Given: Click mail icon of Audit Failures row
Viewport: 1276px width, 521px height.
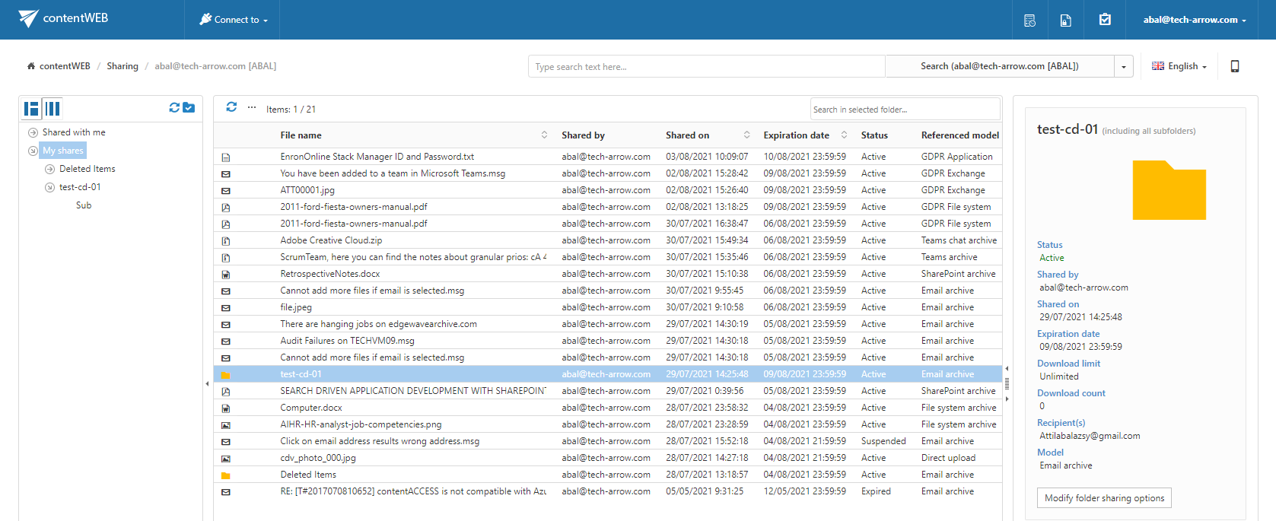Looking at the screenshot, I should (226, 342).
